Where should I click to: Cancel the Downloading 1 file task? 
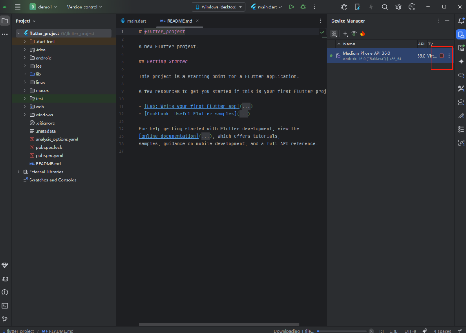[371, 331]
